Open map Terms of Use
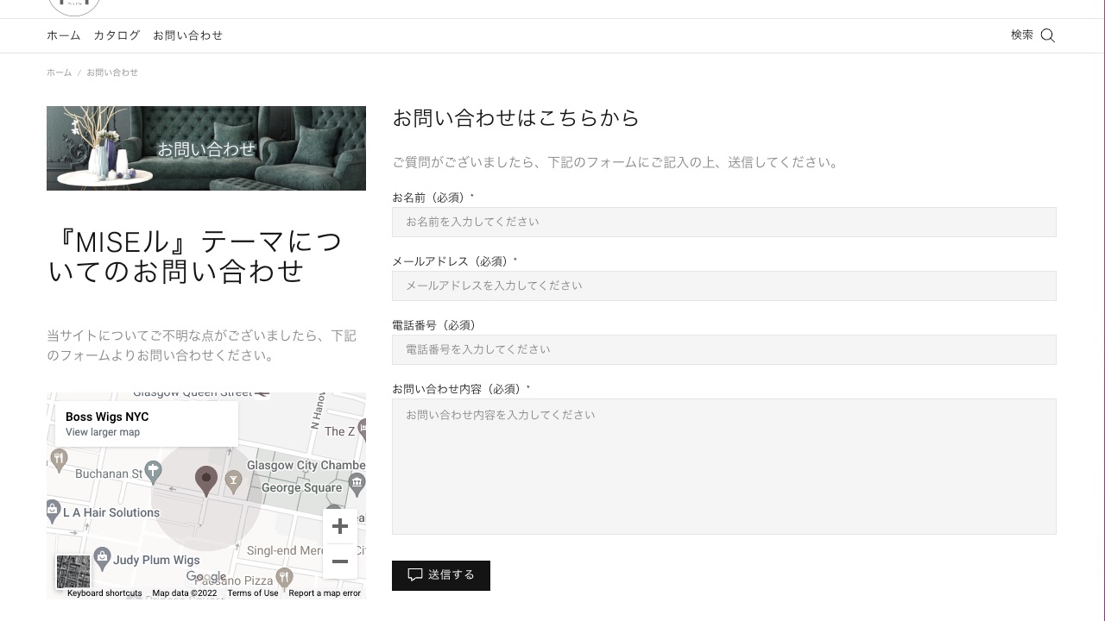 coord(253,593)
